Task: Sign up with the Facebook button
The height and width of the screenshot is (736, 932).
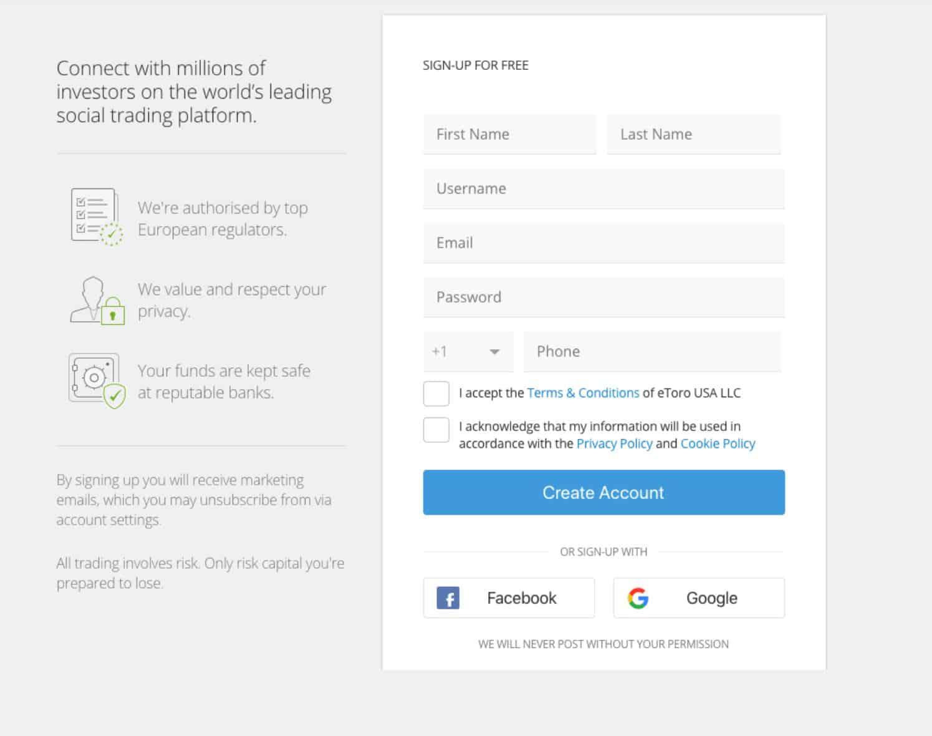Action: 509,598
